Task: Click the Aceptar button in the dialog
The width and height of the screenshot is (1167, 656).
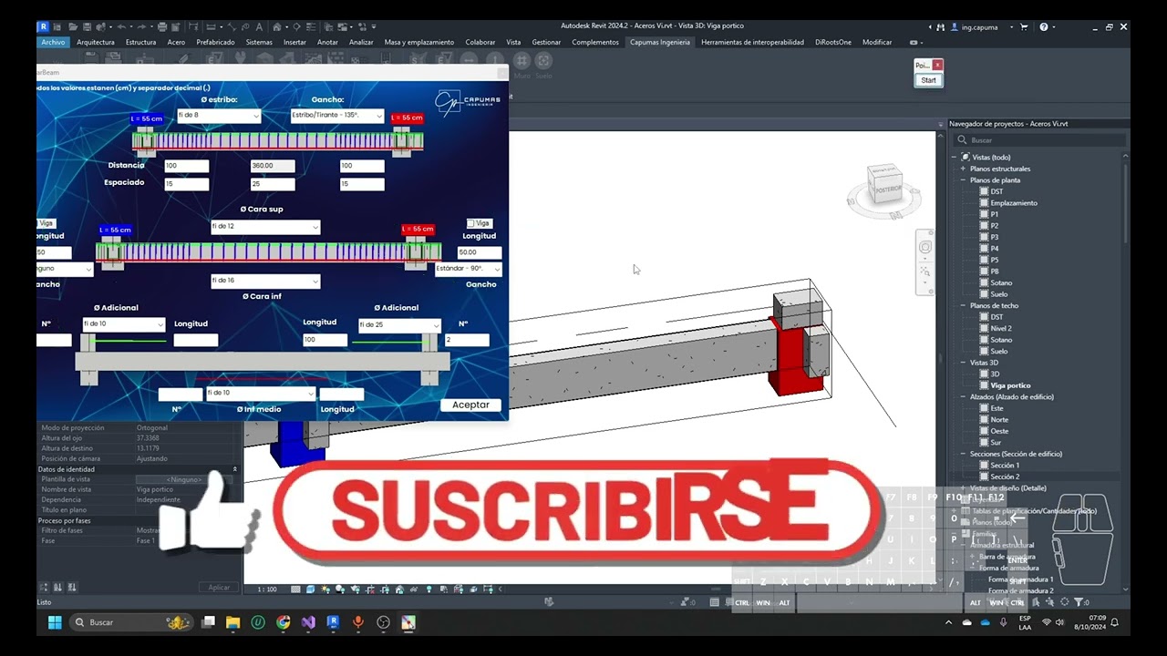Action: click(470, 405)
